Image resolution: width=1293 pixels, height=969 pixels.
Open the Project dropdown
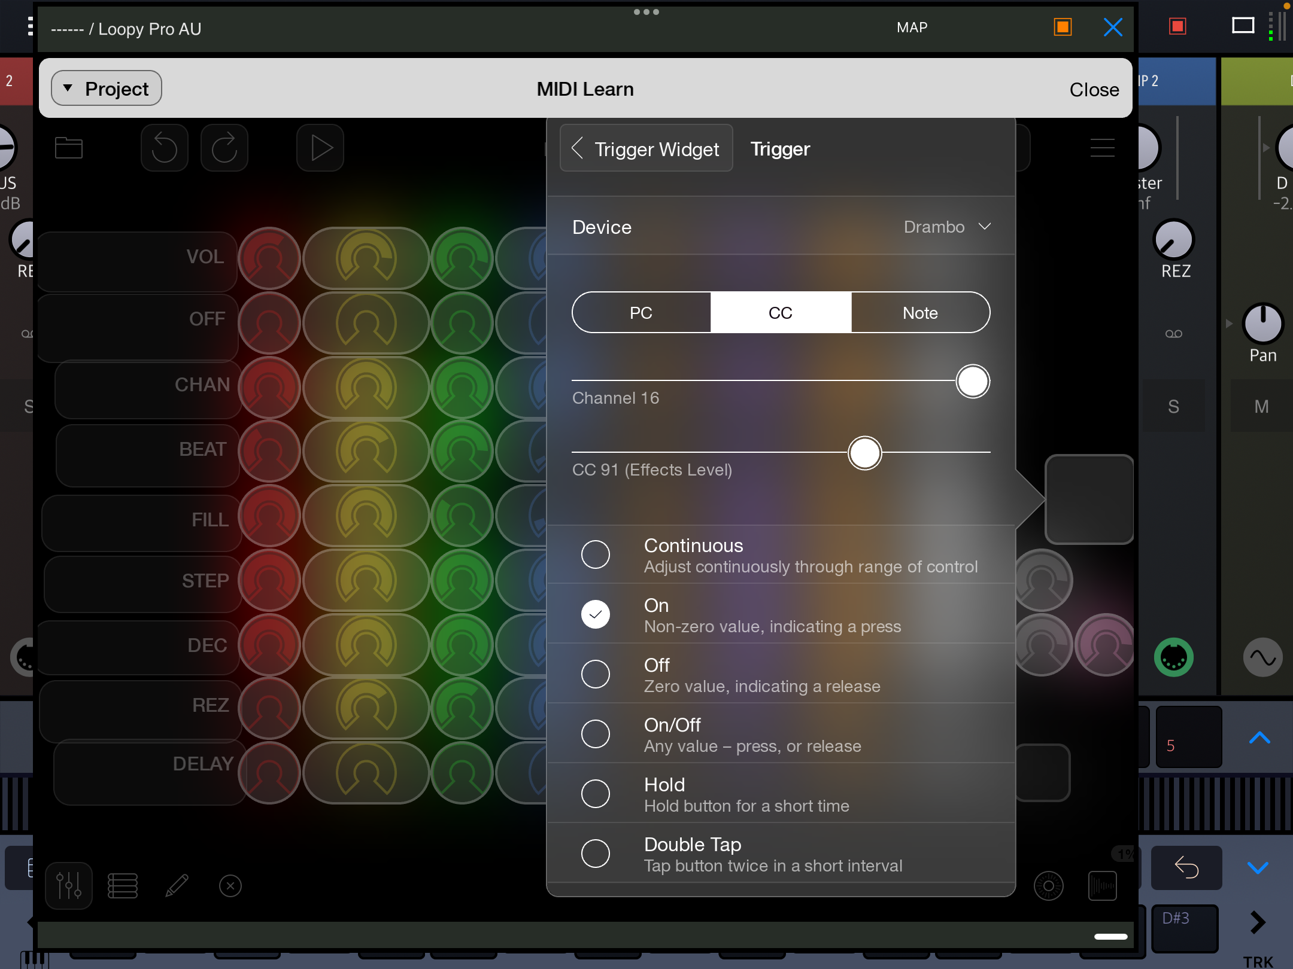[x=107, y=89]
